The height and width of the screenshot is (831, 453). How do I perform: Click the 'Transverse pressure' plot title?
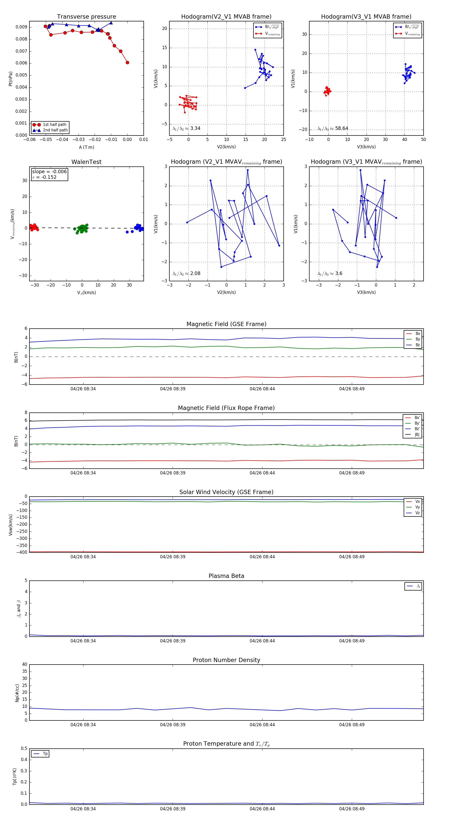pyautogui.click(x=86, y=16)
